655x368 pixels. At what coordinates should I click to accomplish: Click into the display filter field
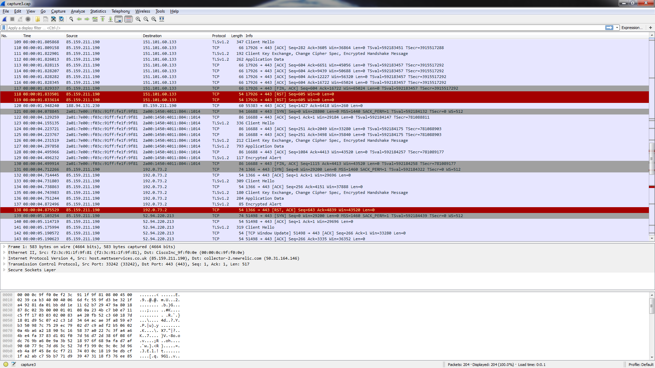click(x=305, y=28)
